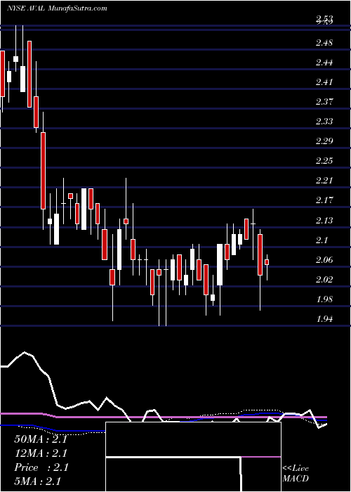Click the 2.02 price axis label
This screenshot has height=492, width=351.
tap(324, 279)
